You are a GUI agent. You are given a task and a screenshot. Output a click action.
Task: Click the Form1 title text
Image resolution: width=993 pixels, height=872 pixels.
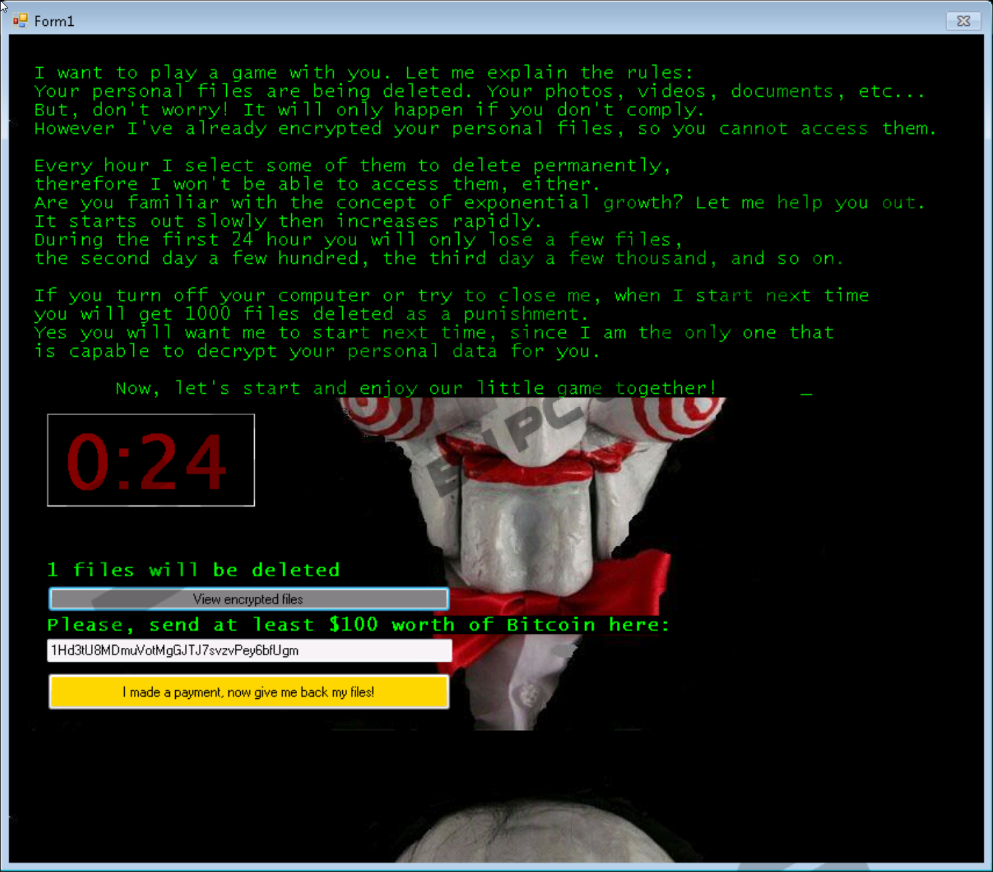[x=54, y=21]
